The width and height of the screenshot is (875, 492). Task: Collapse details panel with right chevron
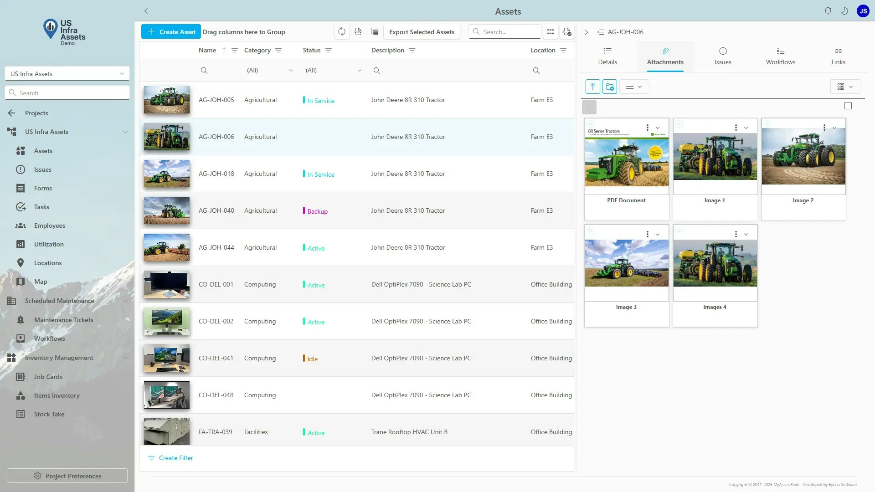click(587, 32)
